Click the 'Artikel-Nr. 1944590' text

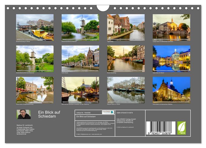[x=83, y=113]
